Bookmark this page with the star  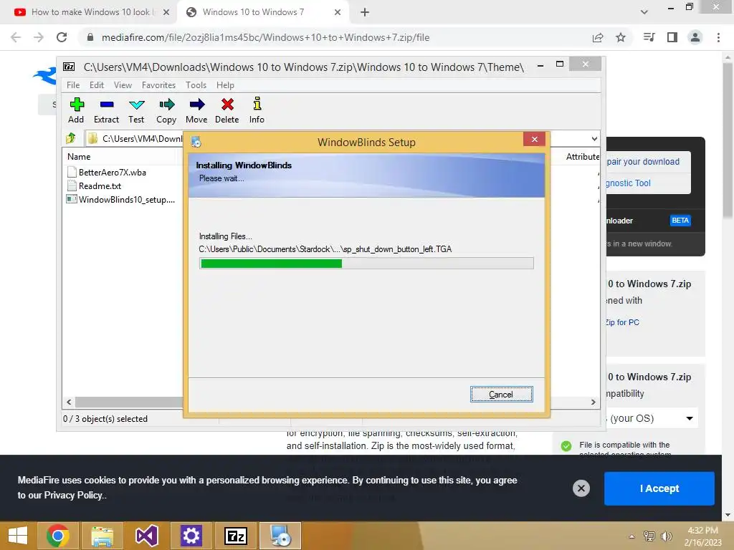click(621, 37)
